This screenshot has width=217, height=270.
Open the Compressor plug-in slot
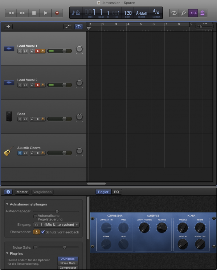68,267
